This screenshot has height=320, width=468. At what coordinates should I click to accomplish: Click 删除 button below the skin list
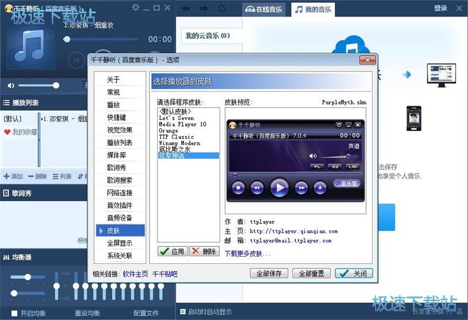pyautogui.click(x=204, y=251)
